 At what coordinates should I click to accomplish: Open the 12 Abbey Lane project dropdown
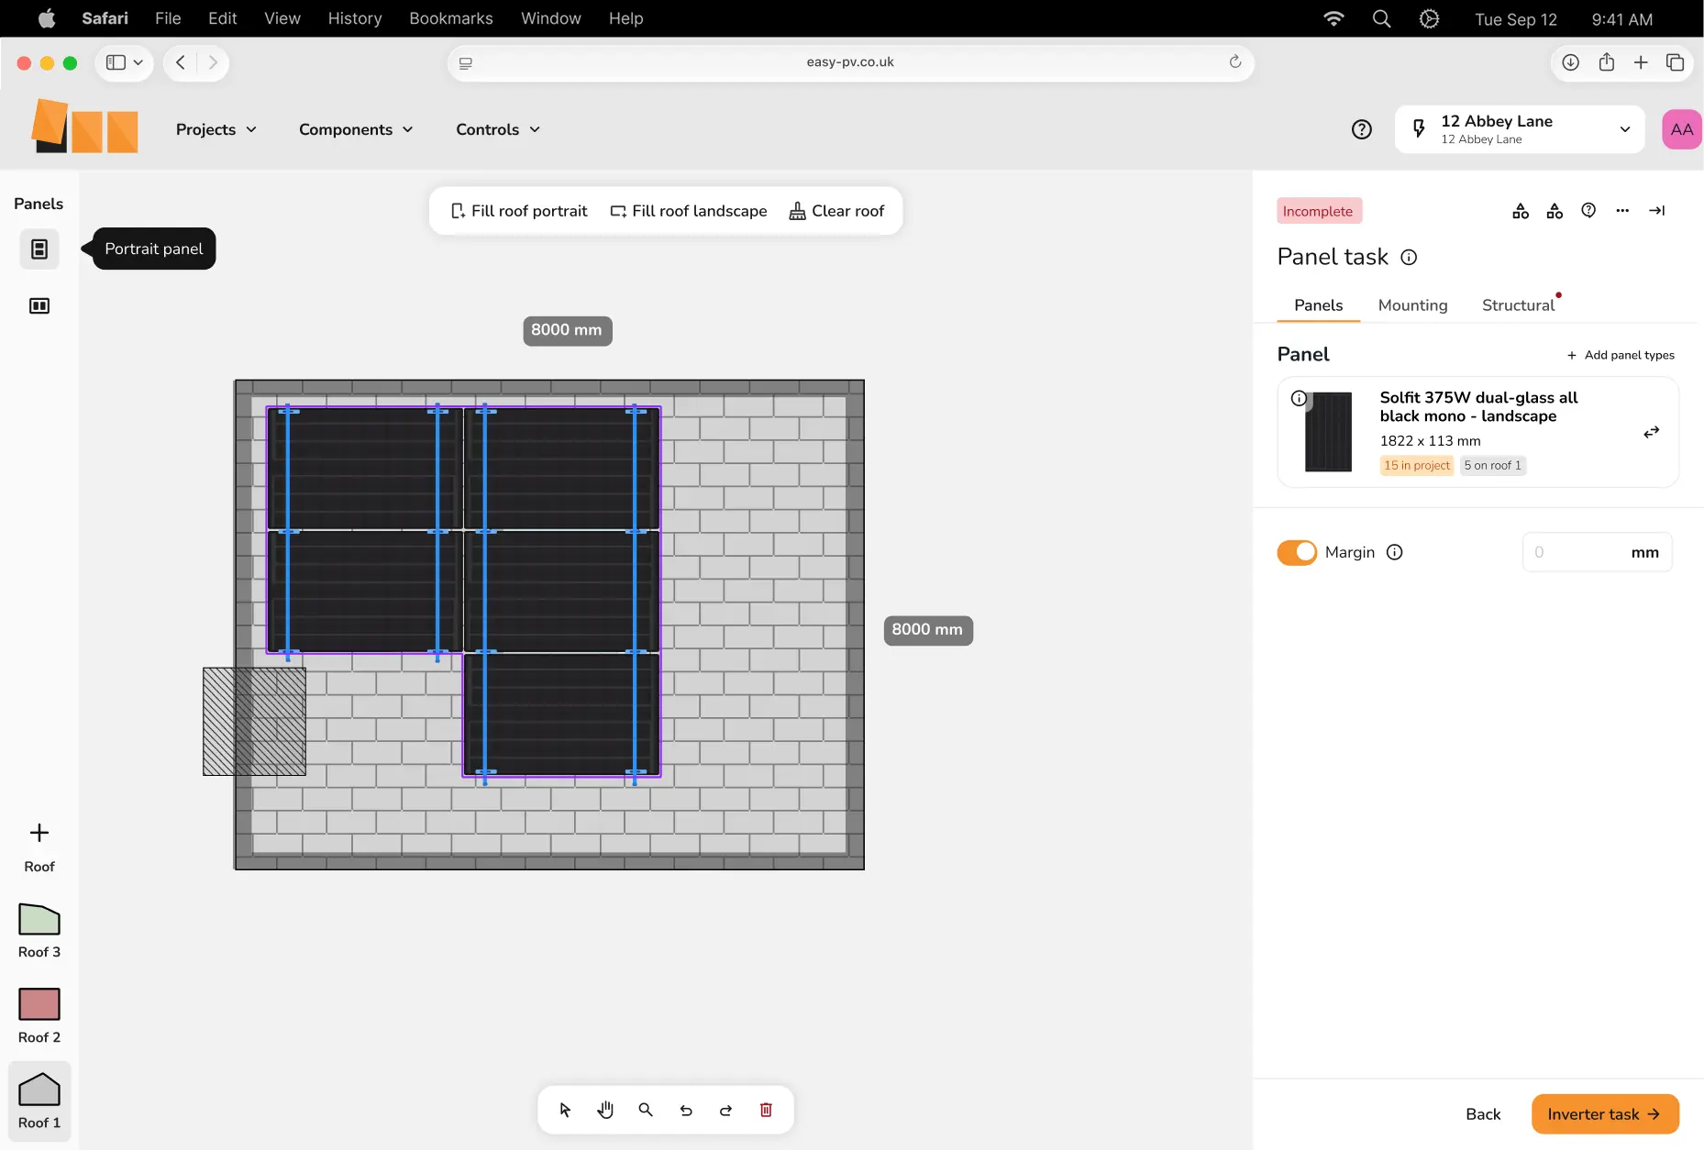click(x=1520, y=129)
